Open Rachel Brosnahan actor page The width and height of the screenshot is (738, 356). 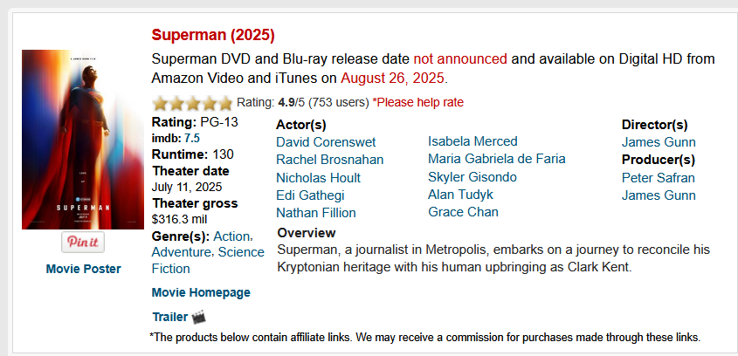330,160
